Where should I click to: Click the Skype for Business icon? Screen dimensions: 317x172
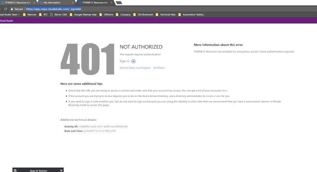15,170
